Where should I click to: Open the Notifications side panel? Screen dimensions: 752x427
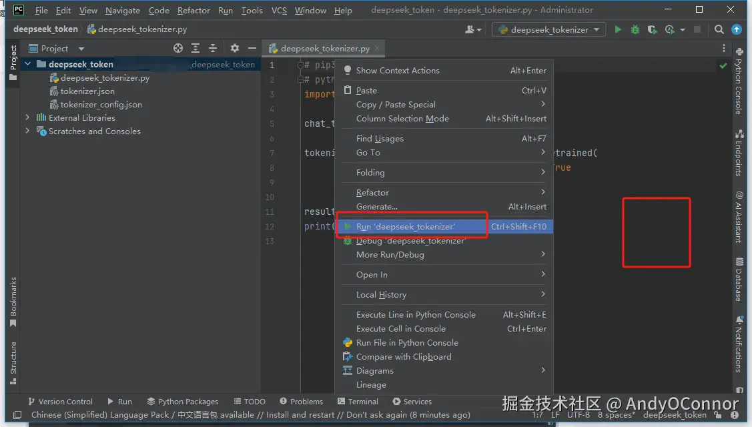pos(739,344)
